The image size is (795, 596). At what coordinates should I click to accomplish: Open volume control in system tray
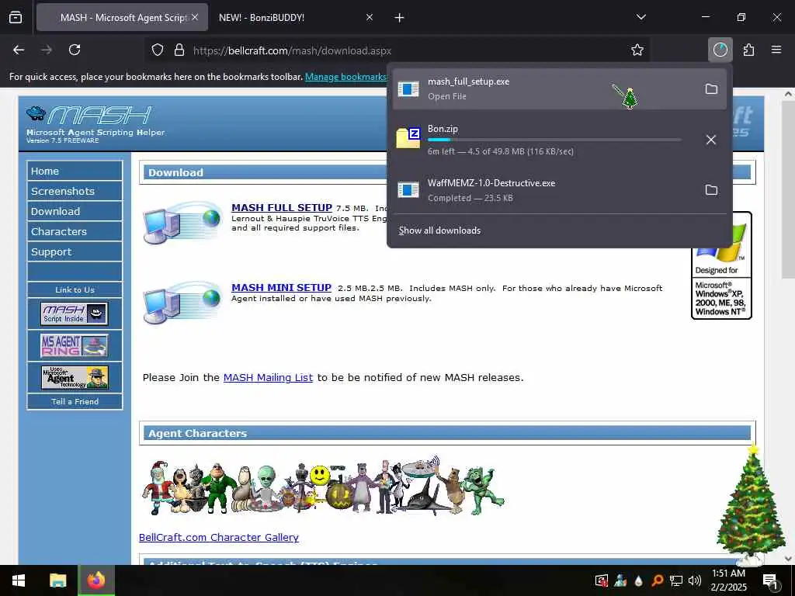coord(695,580)
